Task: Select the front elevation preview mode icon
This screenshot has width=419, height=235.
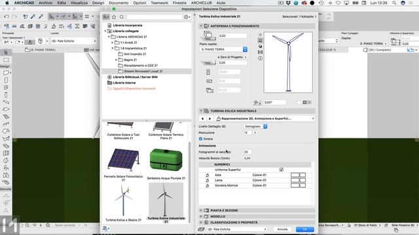Action: [x=261, y=40]
